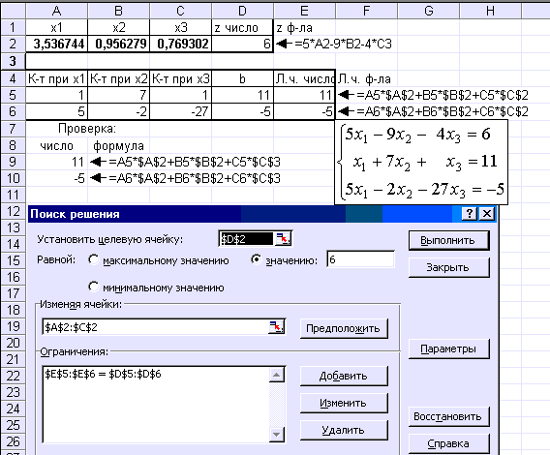Image resolution: width=550 pixels, height=455 pixels.
Task: Click the число cell in row 8
Action: coord(56,145)
